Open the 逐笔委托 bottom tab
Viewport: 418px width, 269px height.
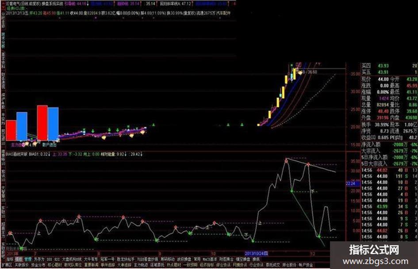tap(157, 265)
